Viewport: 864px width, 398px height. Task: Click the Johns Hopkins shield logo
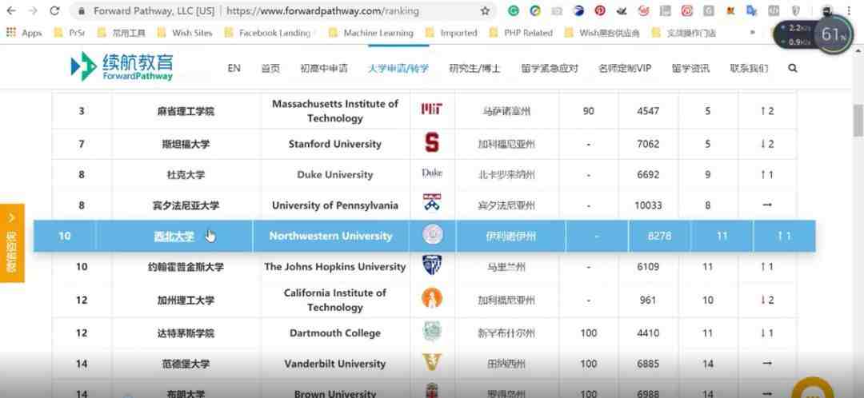(x=432, y=265)
